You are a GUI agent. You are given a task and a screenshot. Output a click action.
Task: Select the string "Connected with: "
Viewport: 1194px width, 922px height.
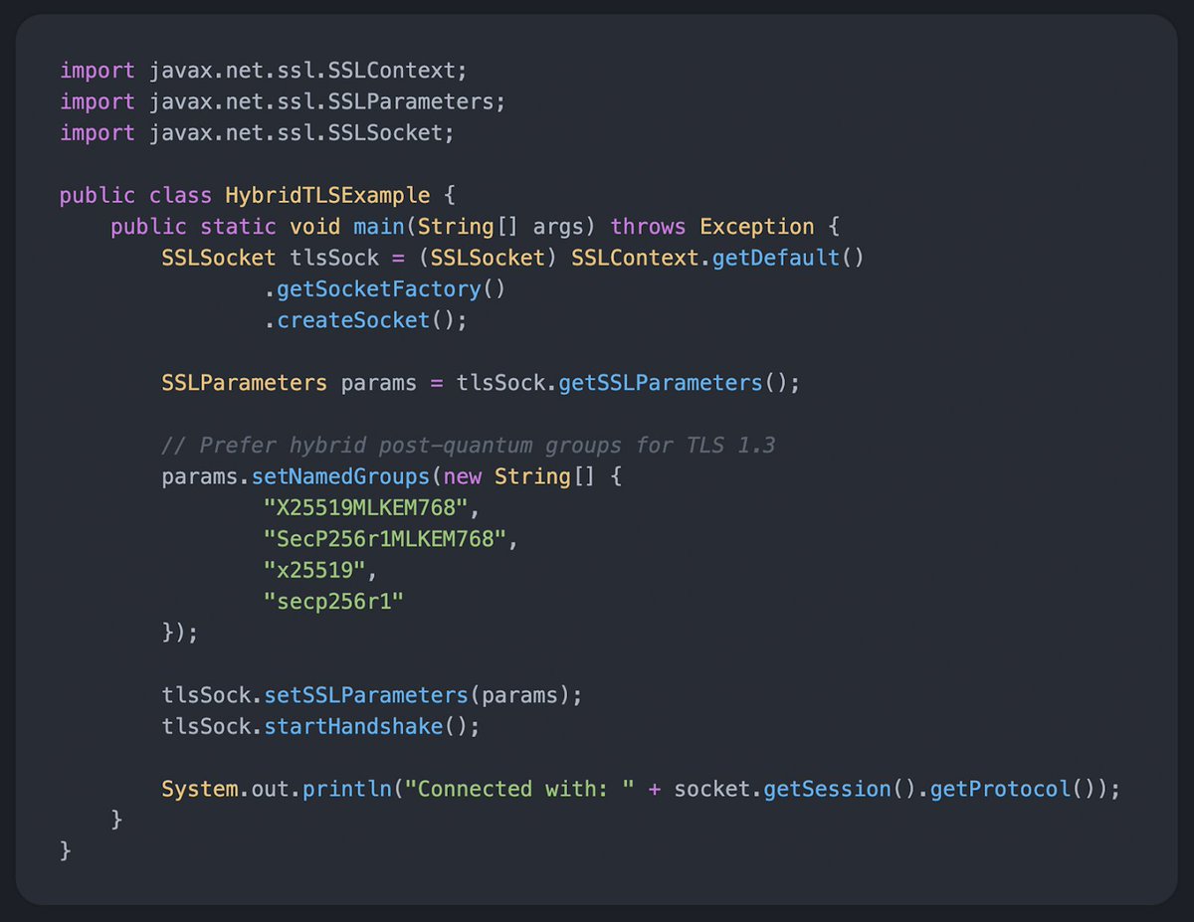(518, 789)
